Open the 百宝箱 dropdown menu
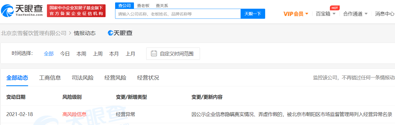The image size is (395, 125). tap(325, 14)
